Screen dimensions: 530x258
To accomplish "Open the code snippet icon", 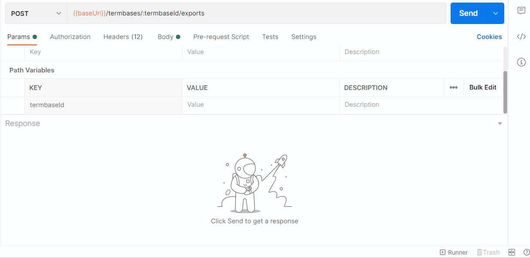I will click(521, 36).
